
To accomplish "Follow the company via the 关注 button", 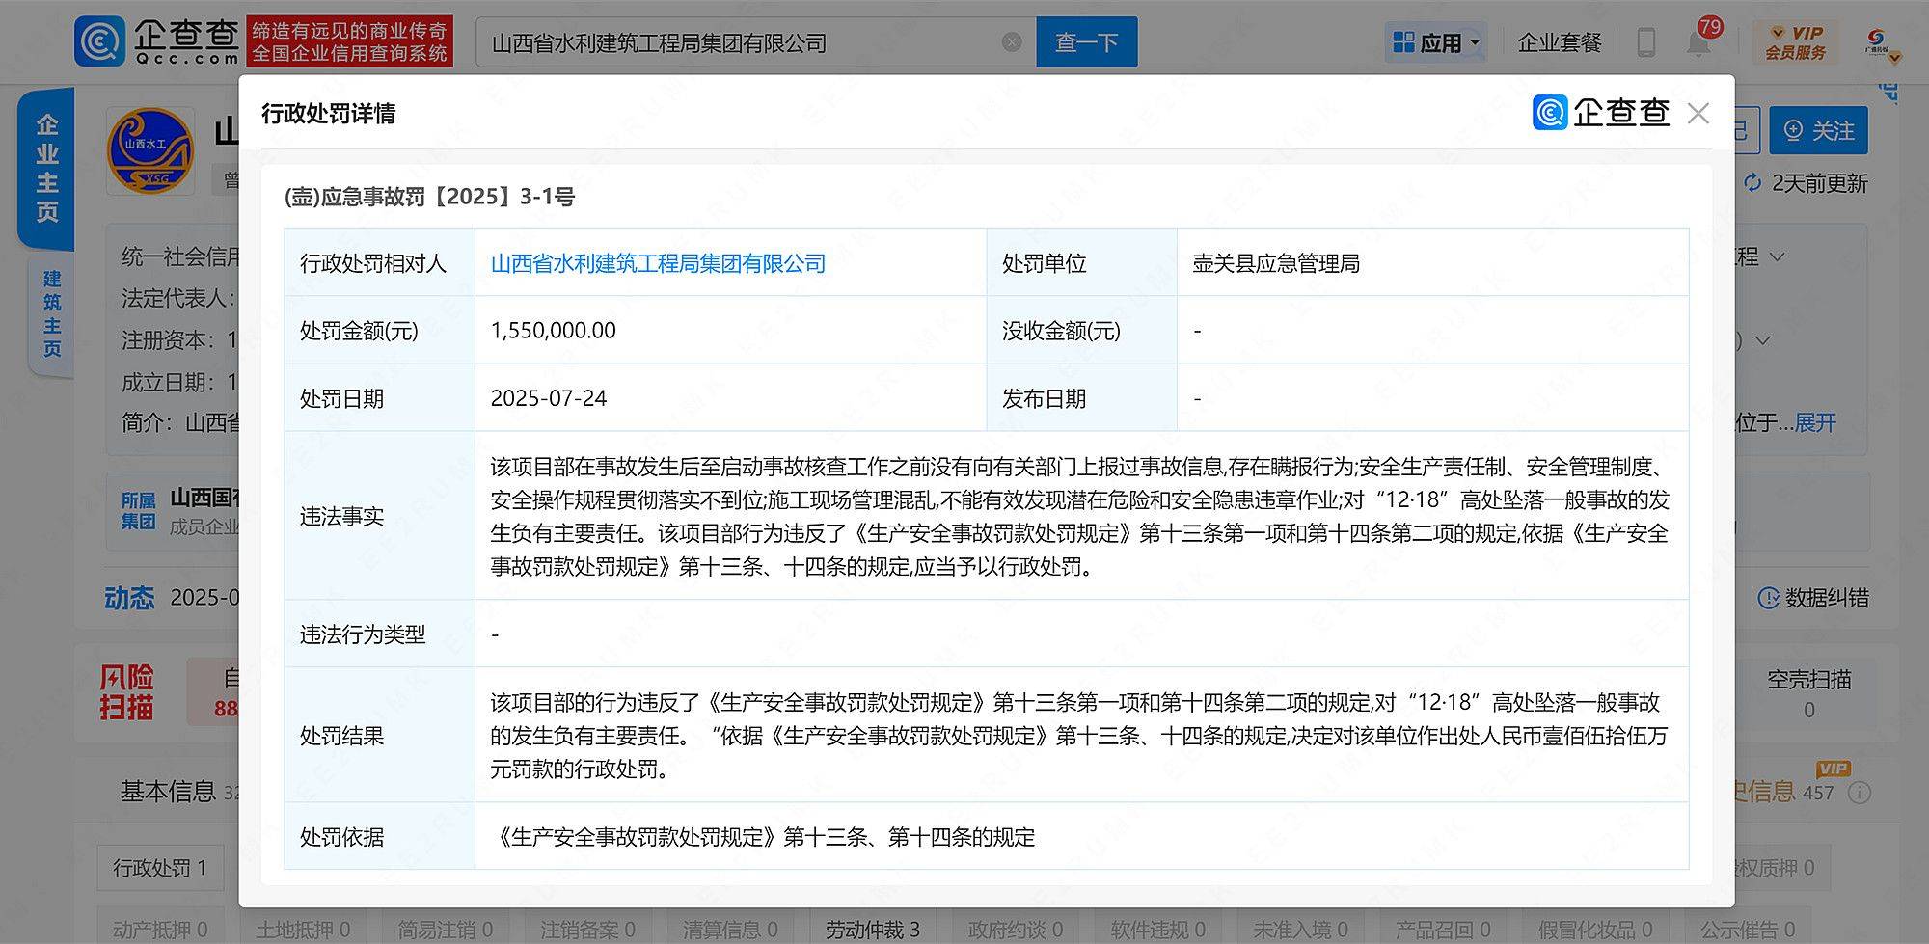I will 1819,129.
